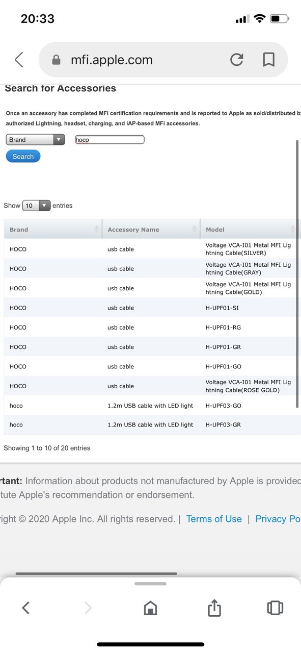This screenshot has width=301, height=653.
Task: Sort table by Brand column
Action: 52,230
